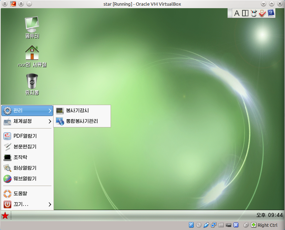Click the VirtualBox USB status icon
This screenshot has height=230, width=285.
(x=206, y=225)
